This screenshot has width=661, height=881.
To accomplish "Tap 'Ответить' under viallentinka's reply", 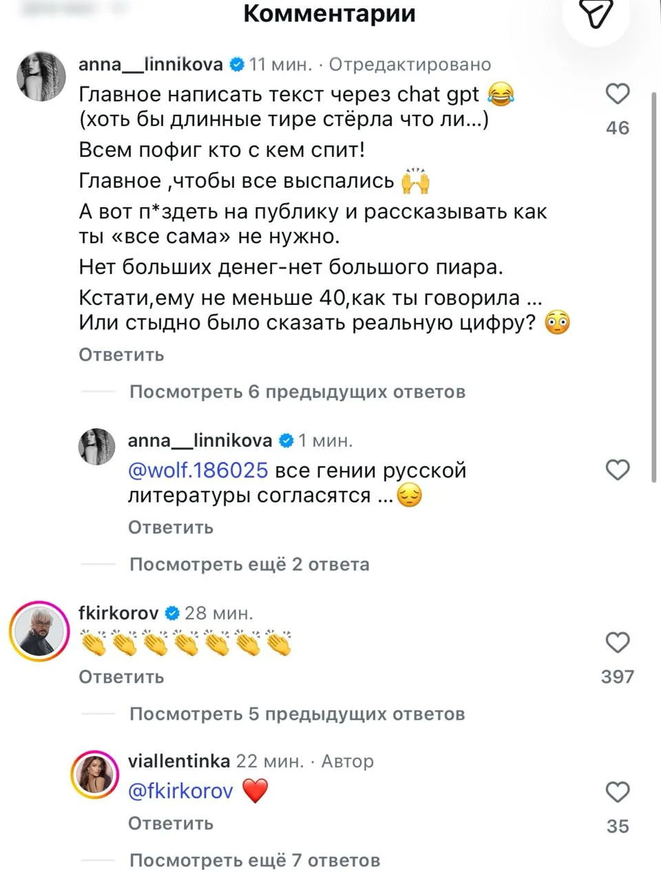I will (x=171, y=823).
